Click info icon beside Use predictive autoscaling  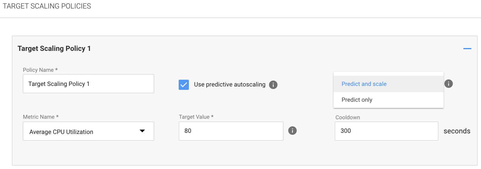pyautogui.click(x=273, y=84)
